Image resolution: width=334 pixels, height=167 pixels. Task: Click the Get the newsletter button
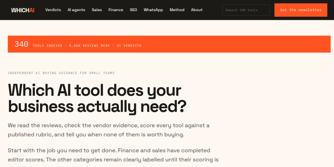(301, 10)
